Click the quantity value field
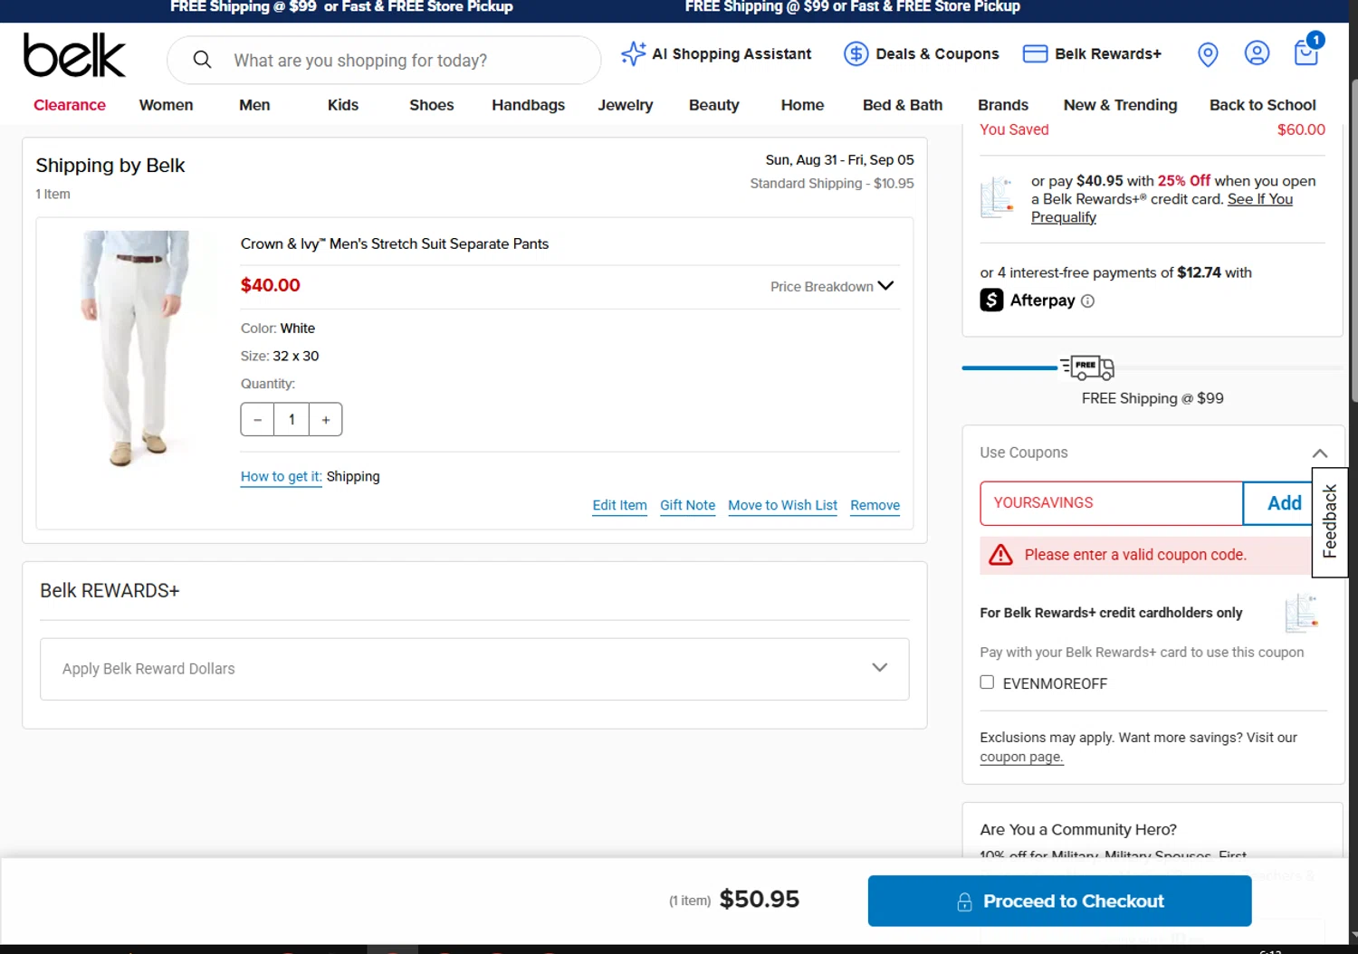 point(292,420)
